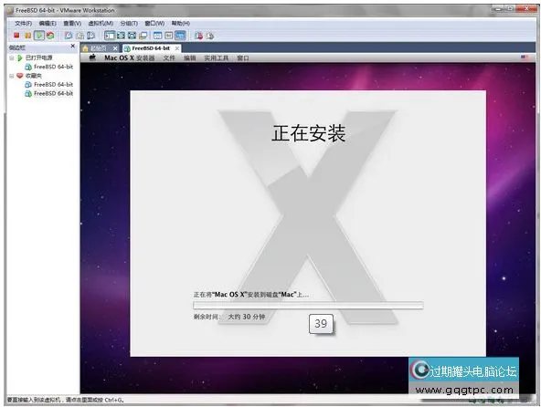Open the 虚拟机(M) menu
Image resolution: width=541 pixels, height=407 pixels.
101,23
